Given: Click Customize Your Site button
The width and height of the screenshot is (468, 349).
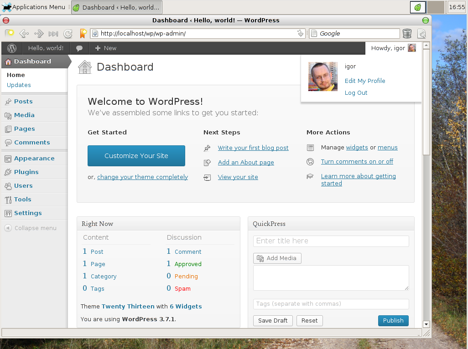Looking at the screenshot, I should (x=136, y=156).
